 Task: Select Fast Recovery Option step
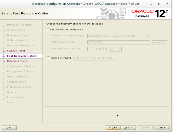[22, 56]
